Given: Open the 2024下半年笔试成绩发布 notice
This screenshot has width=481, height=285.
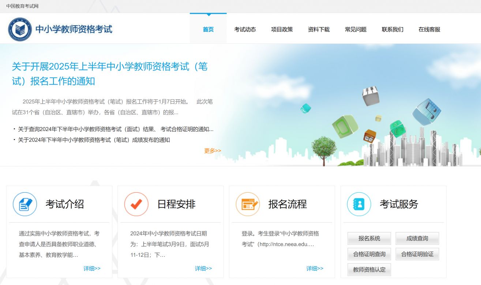Looking at the screenshot, I should tap(94, 140).
